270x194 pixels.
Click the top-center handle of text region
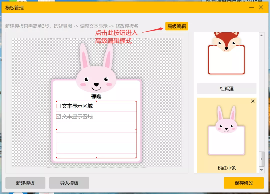[x=96, y=101]
